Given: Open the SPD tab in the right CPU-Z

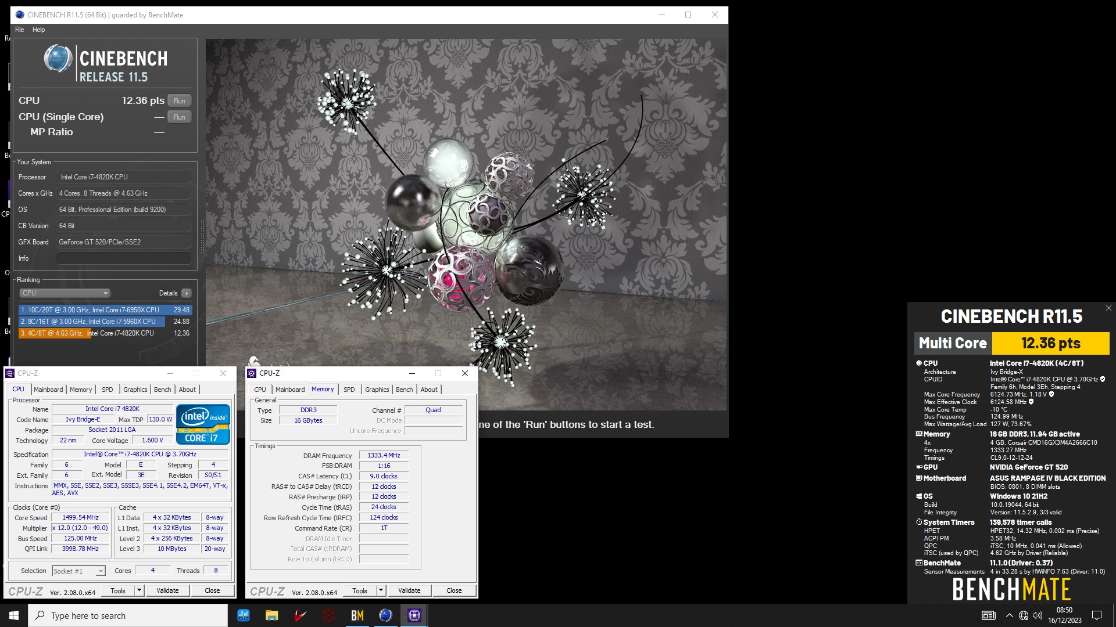Looking at the screenshot, I should tap(349, 390).
